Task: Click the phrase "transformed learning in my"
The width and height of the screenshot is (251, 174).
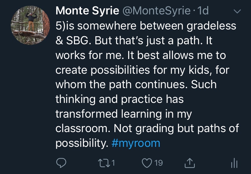Action: pos(123,114)
